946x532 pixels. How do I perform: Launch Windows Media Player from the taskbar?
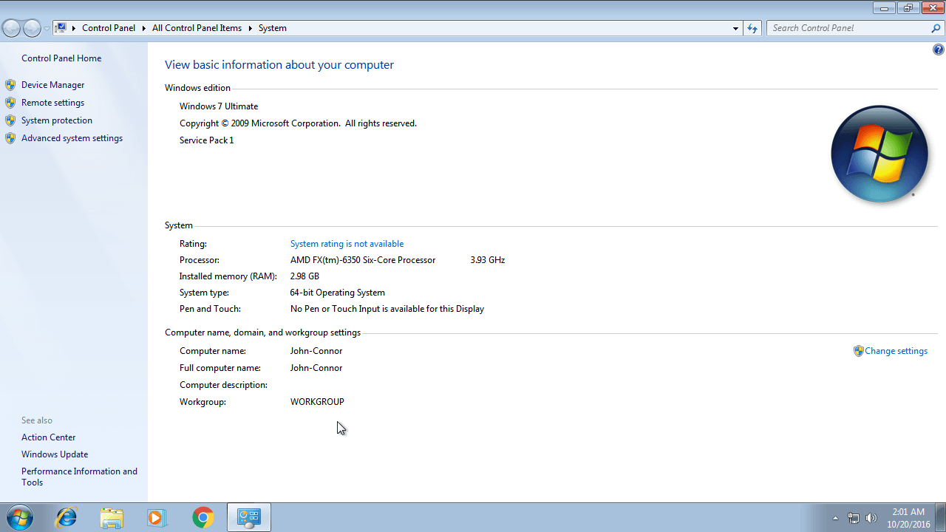[x=157, y=517]
